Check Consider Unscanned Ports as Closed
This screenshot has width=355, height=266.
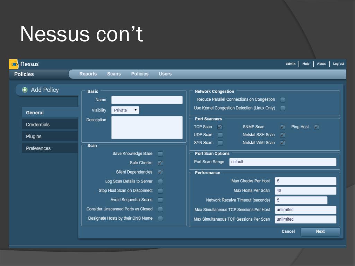click(x=160, y=210)
